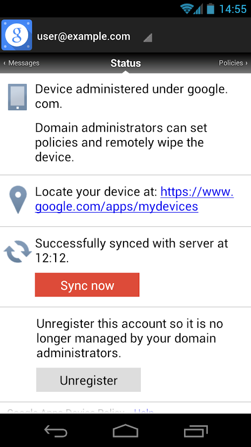
Task: Tap the circular sync arrows icon
Action: pos(17,251)
